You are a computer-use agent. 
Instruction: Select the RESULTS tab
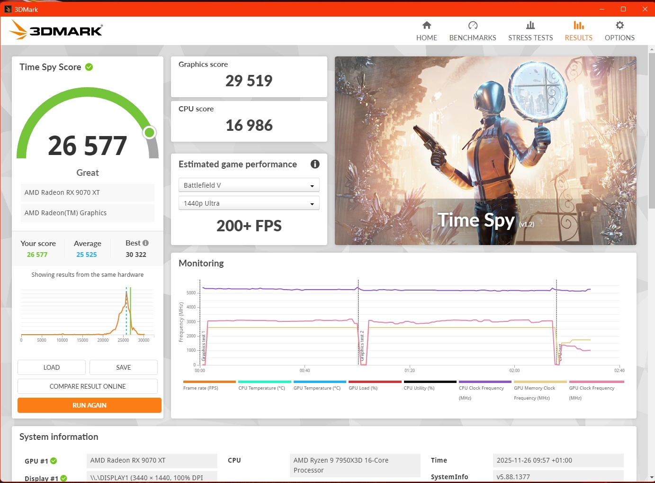[578, 31]
